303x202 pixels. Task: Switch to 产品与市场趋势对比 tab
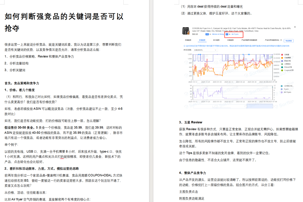(272, 40)
